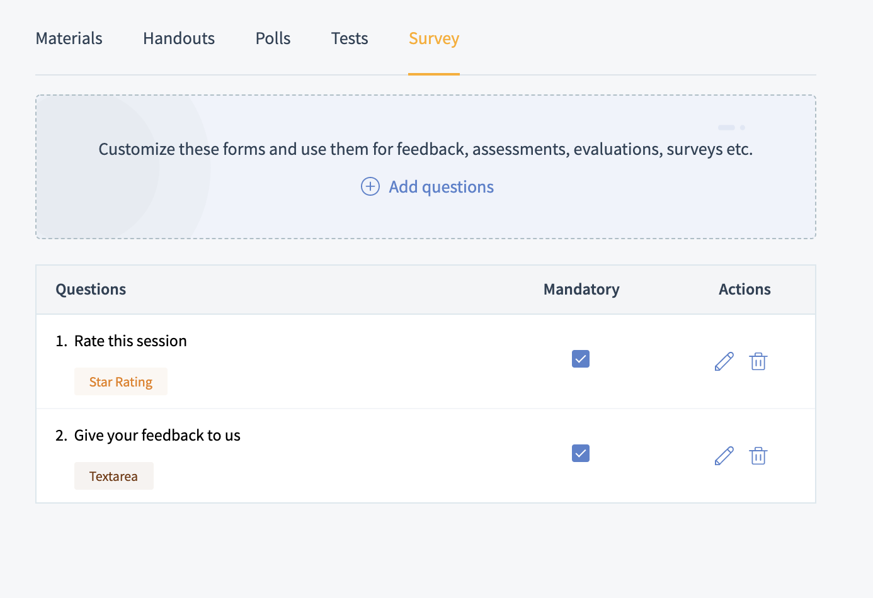The image size is (873, 598).
Task: Click the 'Star Rating' type tag
Action: click(121, 382)
